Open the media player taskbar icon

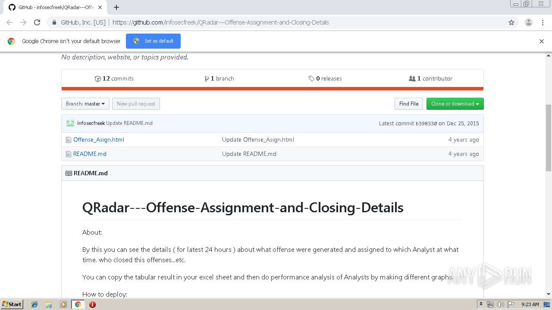click(x=63, y=304)
